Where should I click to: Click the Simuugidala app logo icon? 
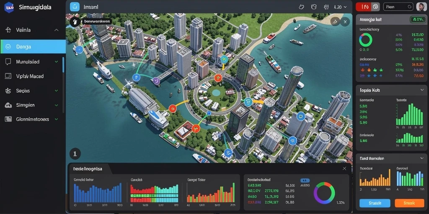point(9,8)
